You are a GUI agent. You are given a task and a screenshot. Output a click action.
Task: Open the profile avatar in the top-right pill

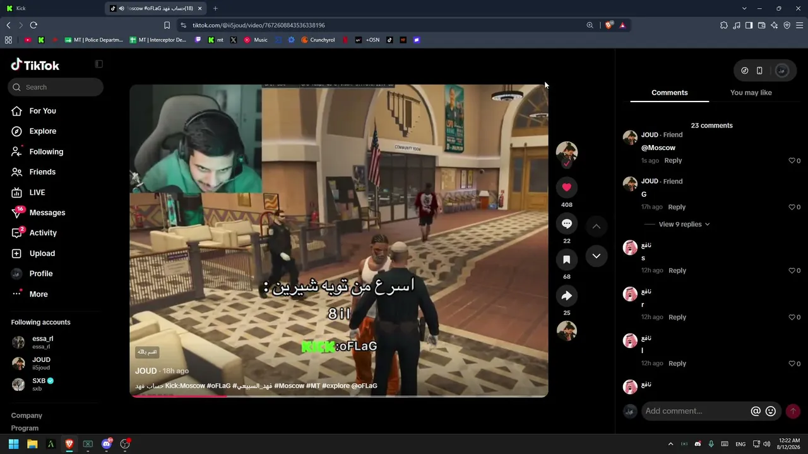pos(781,71)
